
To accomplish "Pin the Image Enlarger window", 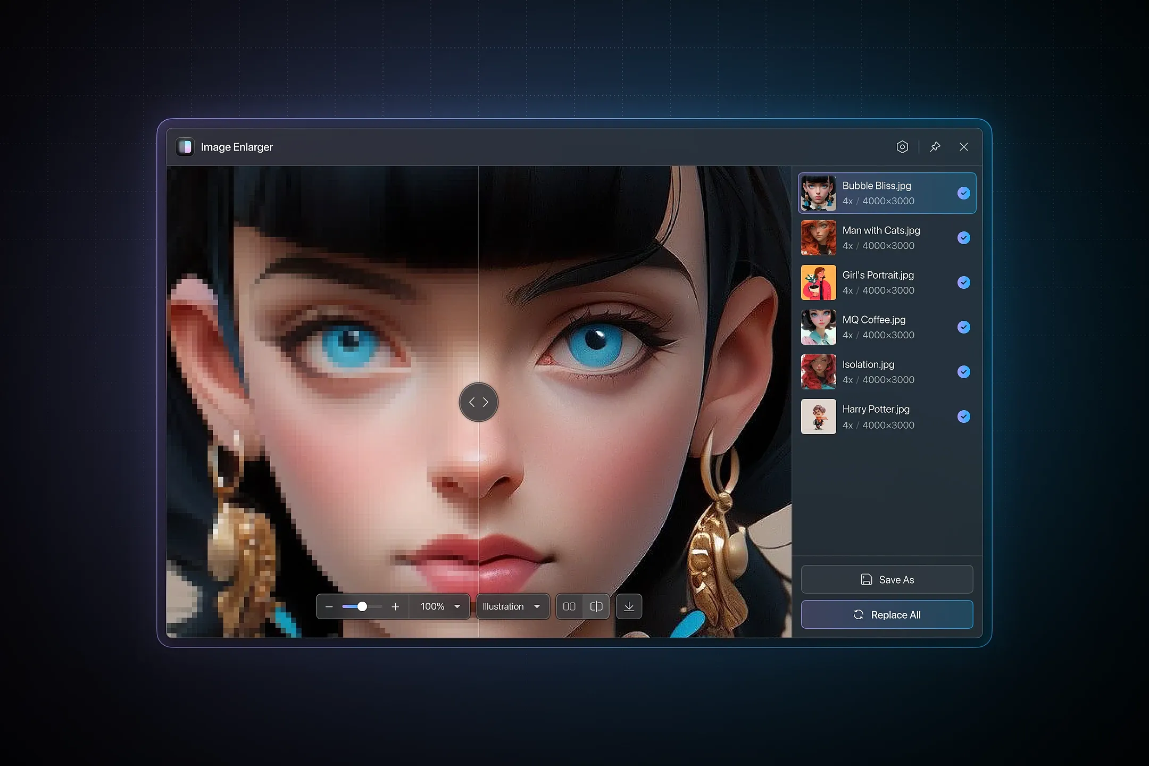I will (935, 147).
